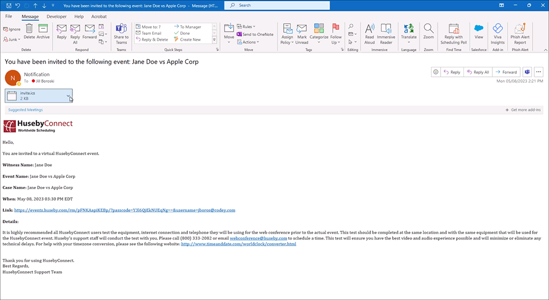This screenshot has height=300, width=549.
Task: Archive this email
Action: click(43, 32)
